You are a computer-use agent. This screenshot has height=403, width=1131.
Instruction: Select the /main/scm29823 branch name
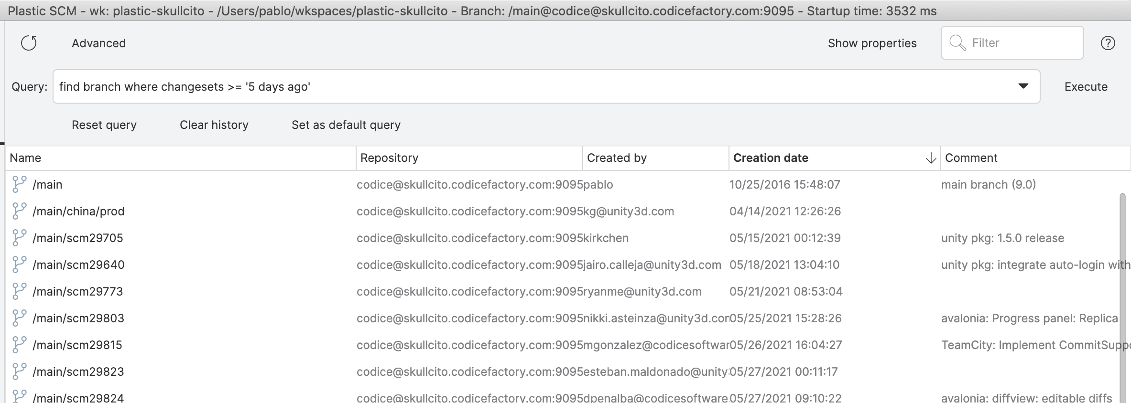click(78, 372)
